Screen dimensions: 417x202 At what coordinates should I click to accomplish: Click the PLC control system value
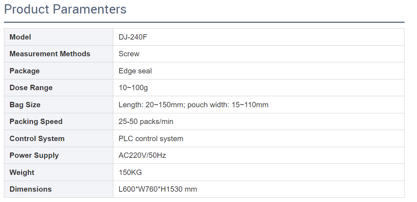(x=151, y=139)
